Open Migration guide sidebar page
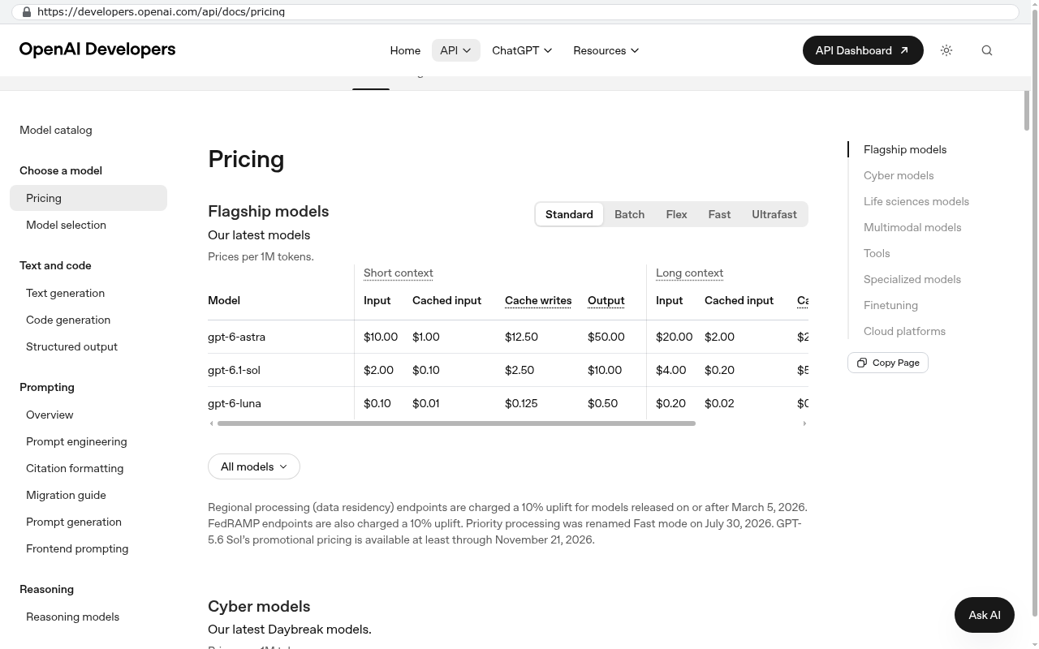 point(66,495)
